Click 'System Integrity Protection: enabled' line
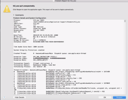The width and height of the screenshot is (128, 100). [29, 50]
